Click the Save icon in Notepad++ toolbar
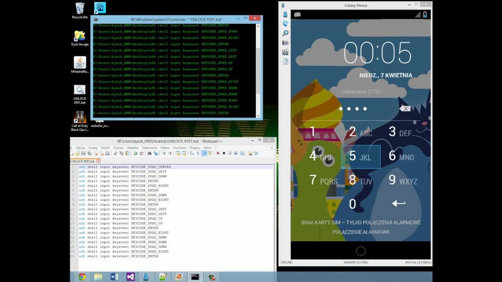 coord(83,153)
